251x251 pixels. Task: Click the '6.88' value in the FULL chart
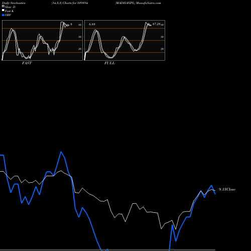92,25
